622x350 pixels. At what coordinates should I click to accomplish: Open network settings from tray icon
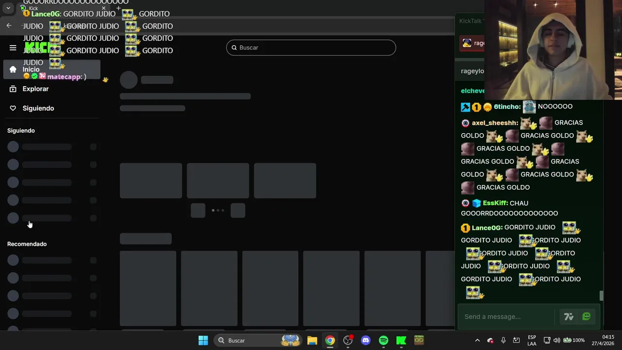[547, 340]
